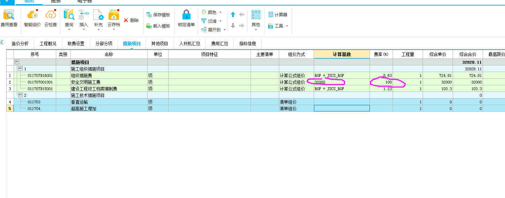
Task: Click the 32000 calculation base cell
Action: pyautogui.click(x=342, y=82)
